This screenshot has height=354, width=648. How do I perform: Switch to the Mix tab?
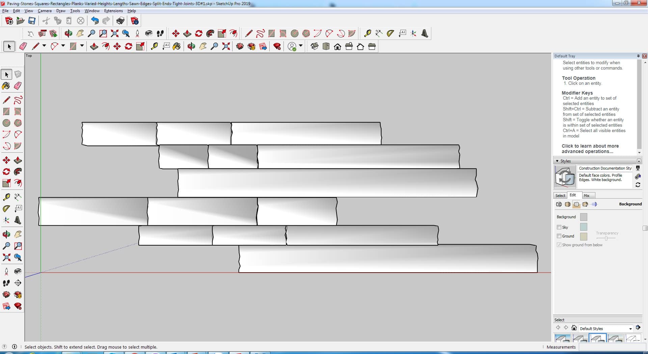587,196
